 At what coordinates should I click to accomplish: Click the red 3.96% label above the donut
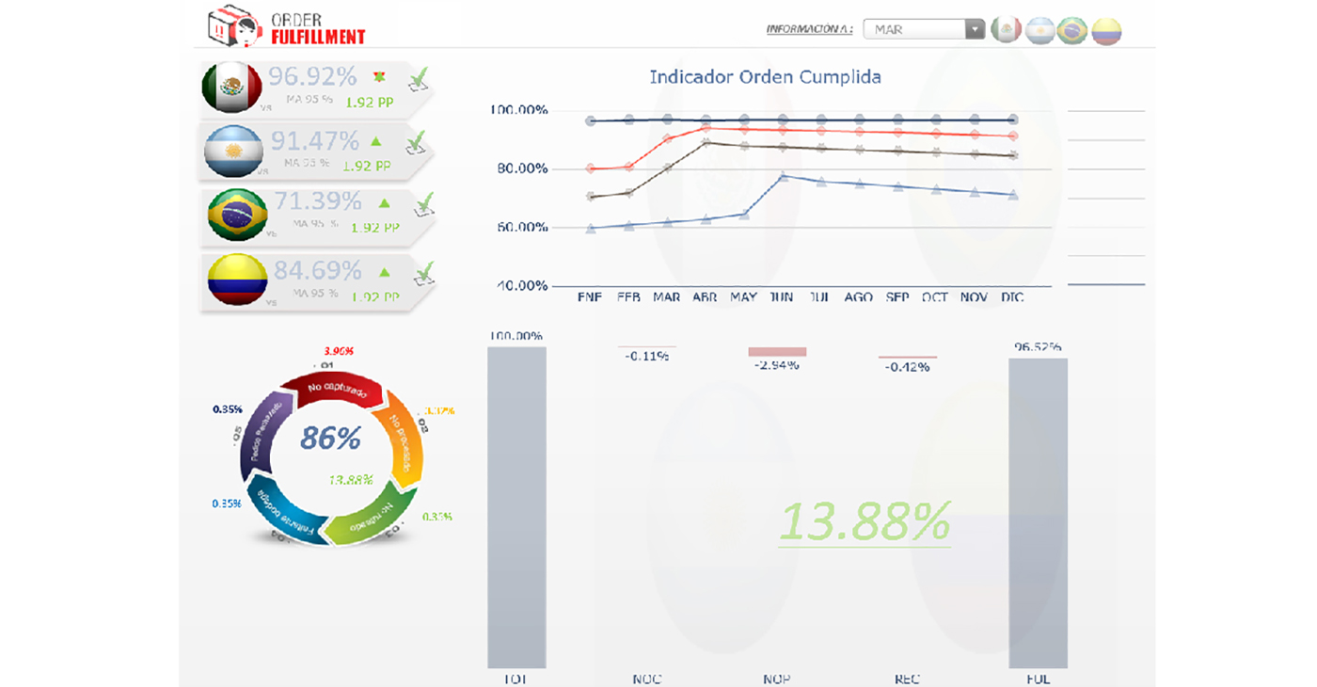pyautogui.click(x=340, y=351)
